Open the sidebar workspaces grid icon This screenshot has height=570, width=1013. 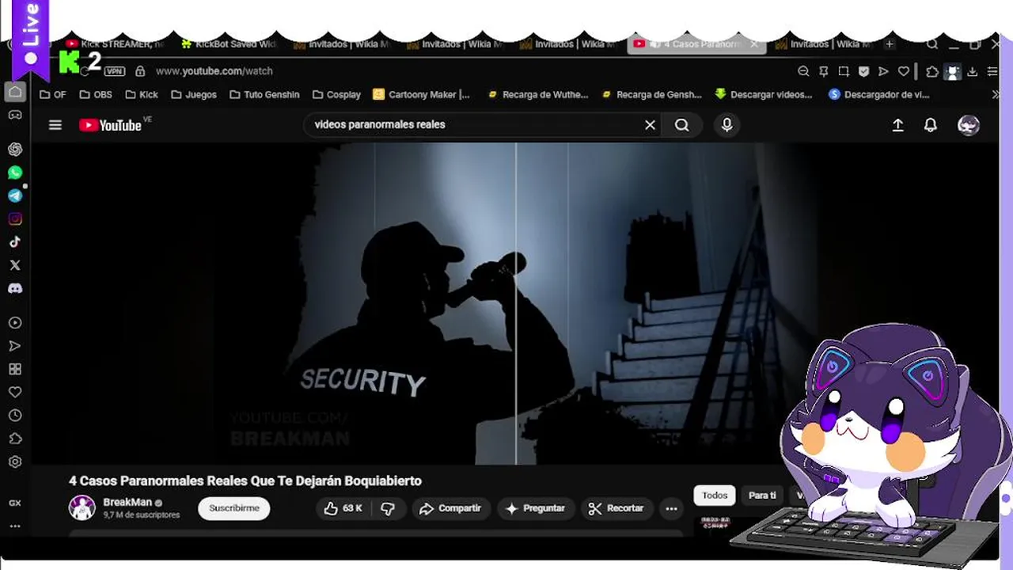click(15, 369)
